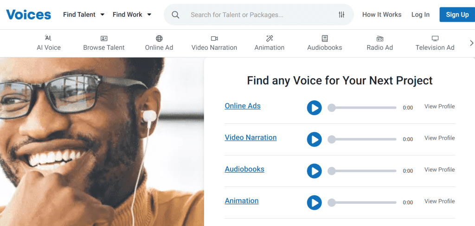
Task: Open the Browse Talent category icon
Action: pyautogui.click(x=104, y=39)
